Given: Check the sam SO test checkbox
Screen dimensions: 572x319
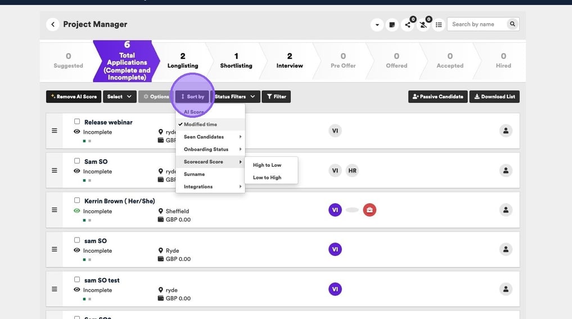Looking at the screenshot, I should point(77,280).
